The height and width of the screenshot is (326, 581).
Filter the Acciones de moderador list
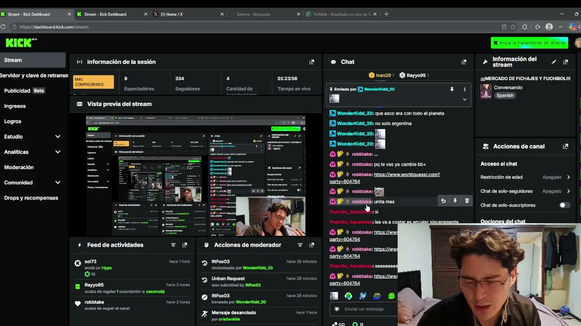click(x=300, y=245)
